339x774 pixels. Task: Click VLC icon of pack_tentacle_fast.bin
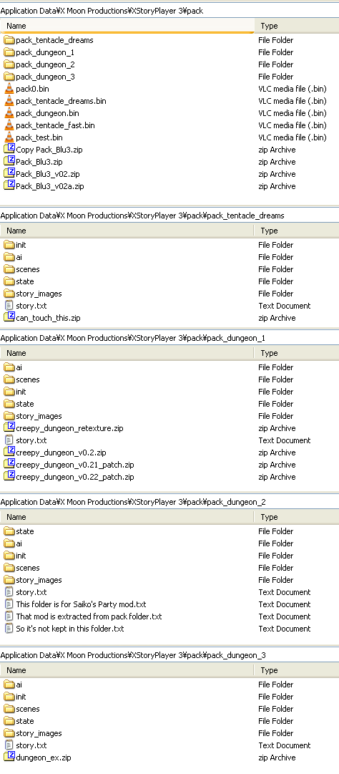click(x=9, y=125)
